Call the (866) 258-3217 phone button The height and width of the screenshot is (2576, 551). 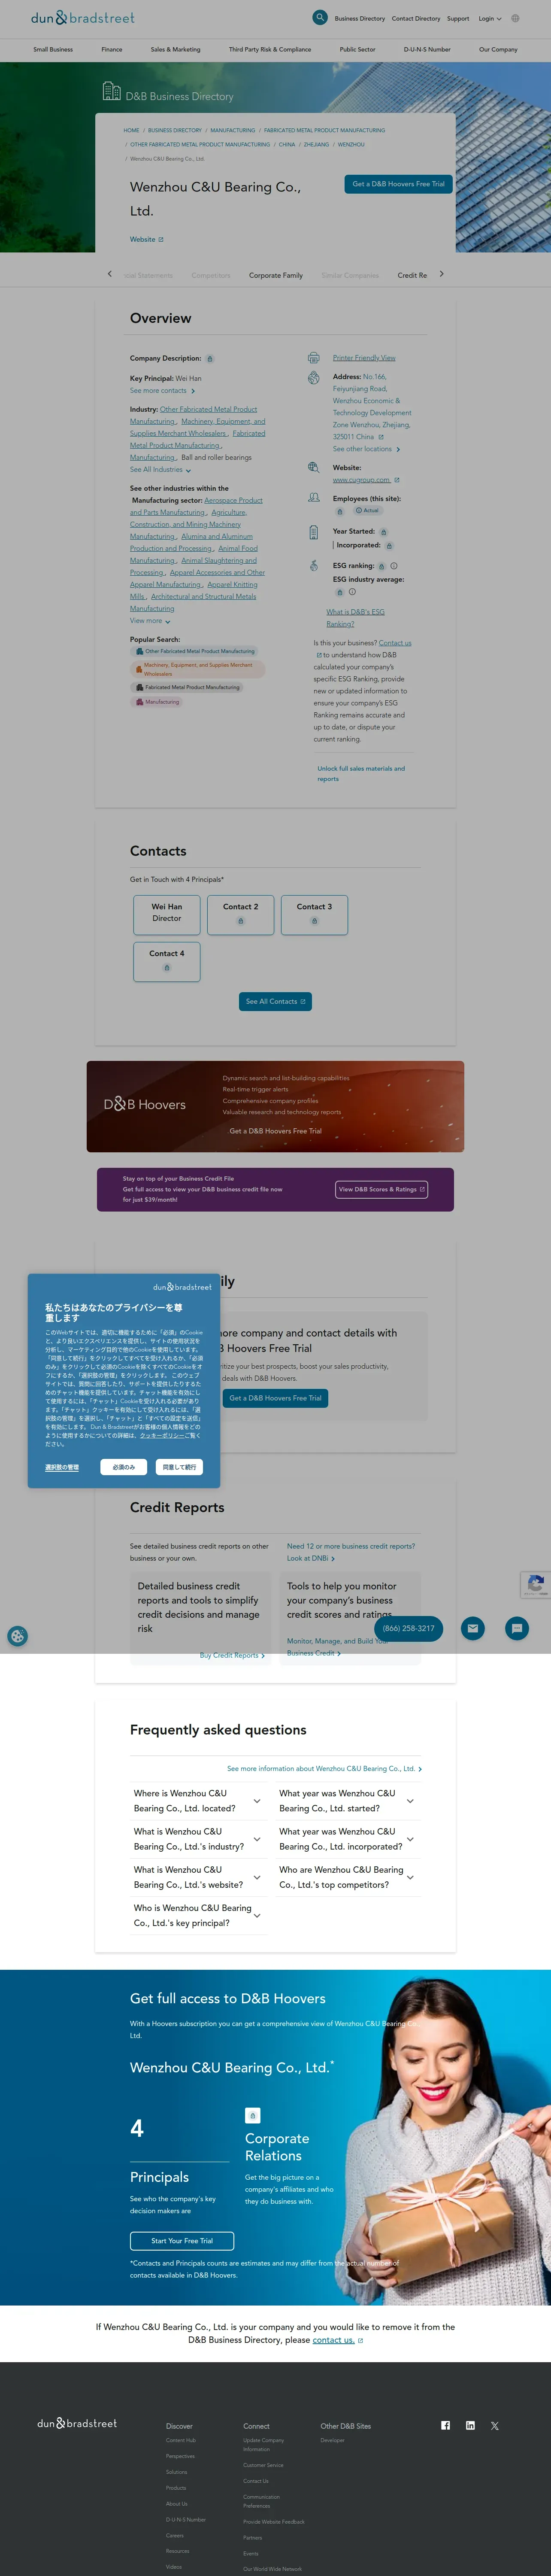(409, 1628)
